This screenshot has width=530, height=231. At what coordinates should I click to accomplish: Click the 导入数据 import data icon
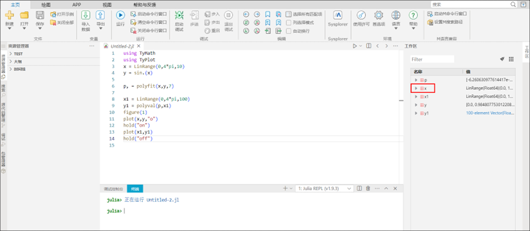[x=86, y=15]
